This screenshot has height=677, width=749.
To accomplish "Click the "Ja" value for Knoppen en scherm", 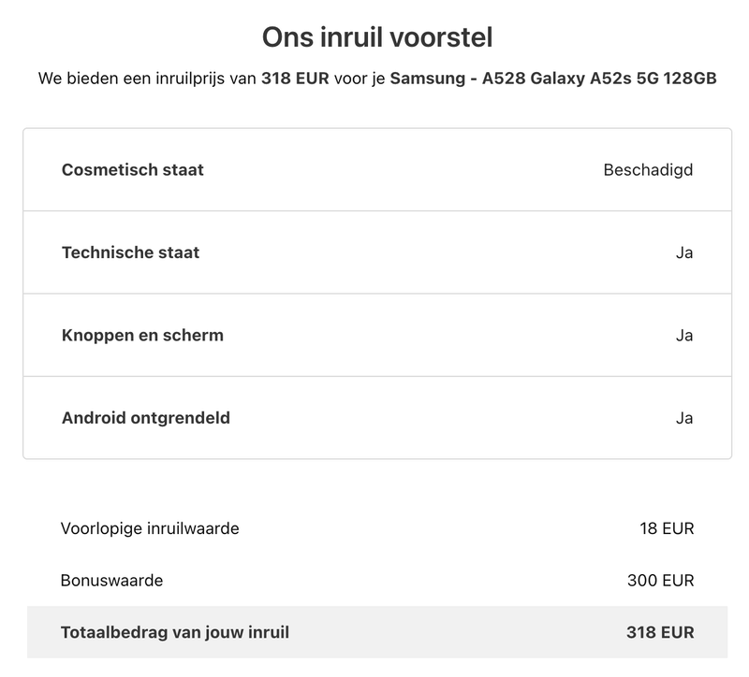I will (x=684, y=335).
